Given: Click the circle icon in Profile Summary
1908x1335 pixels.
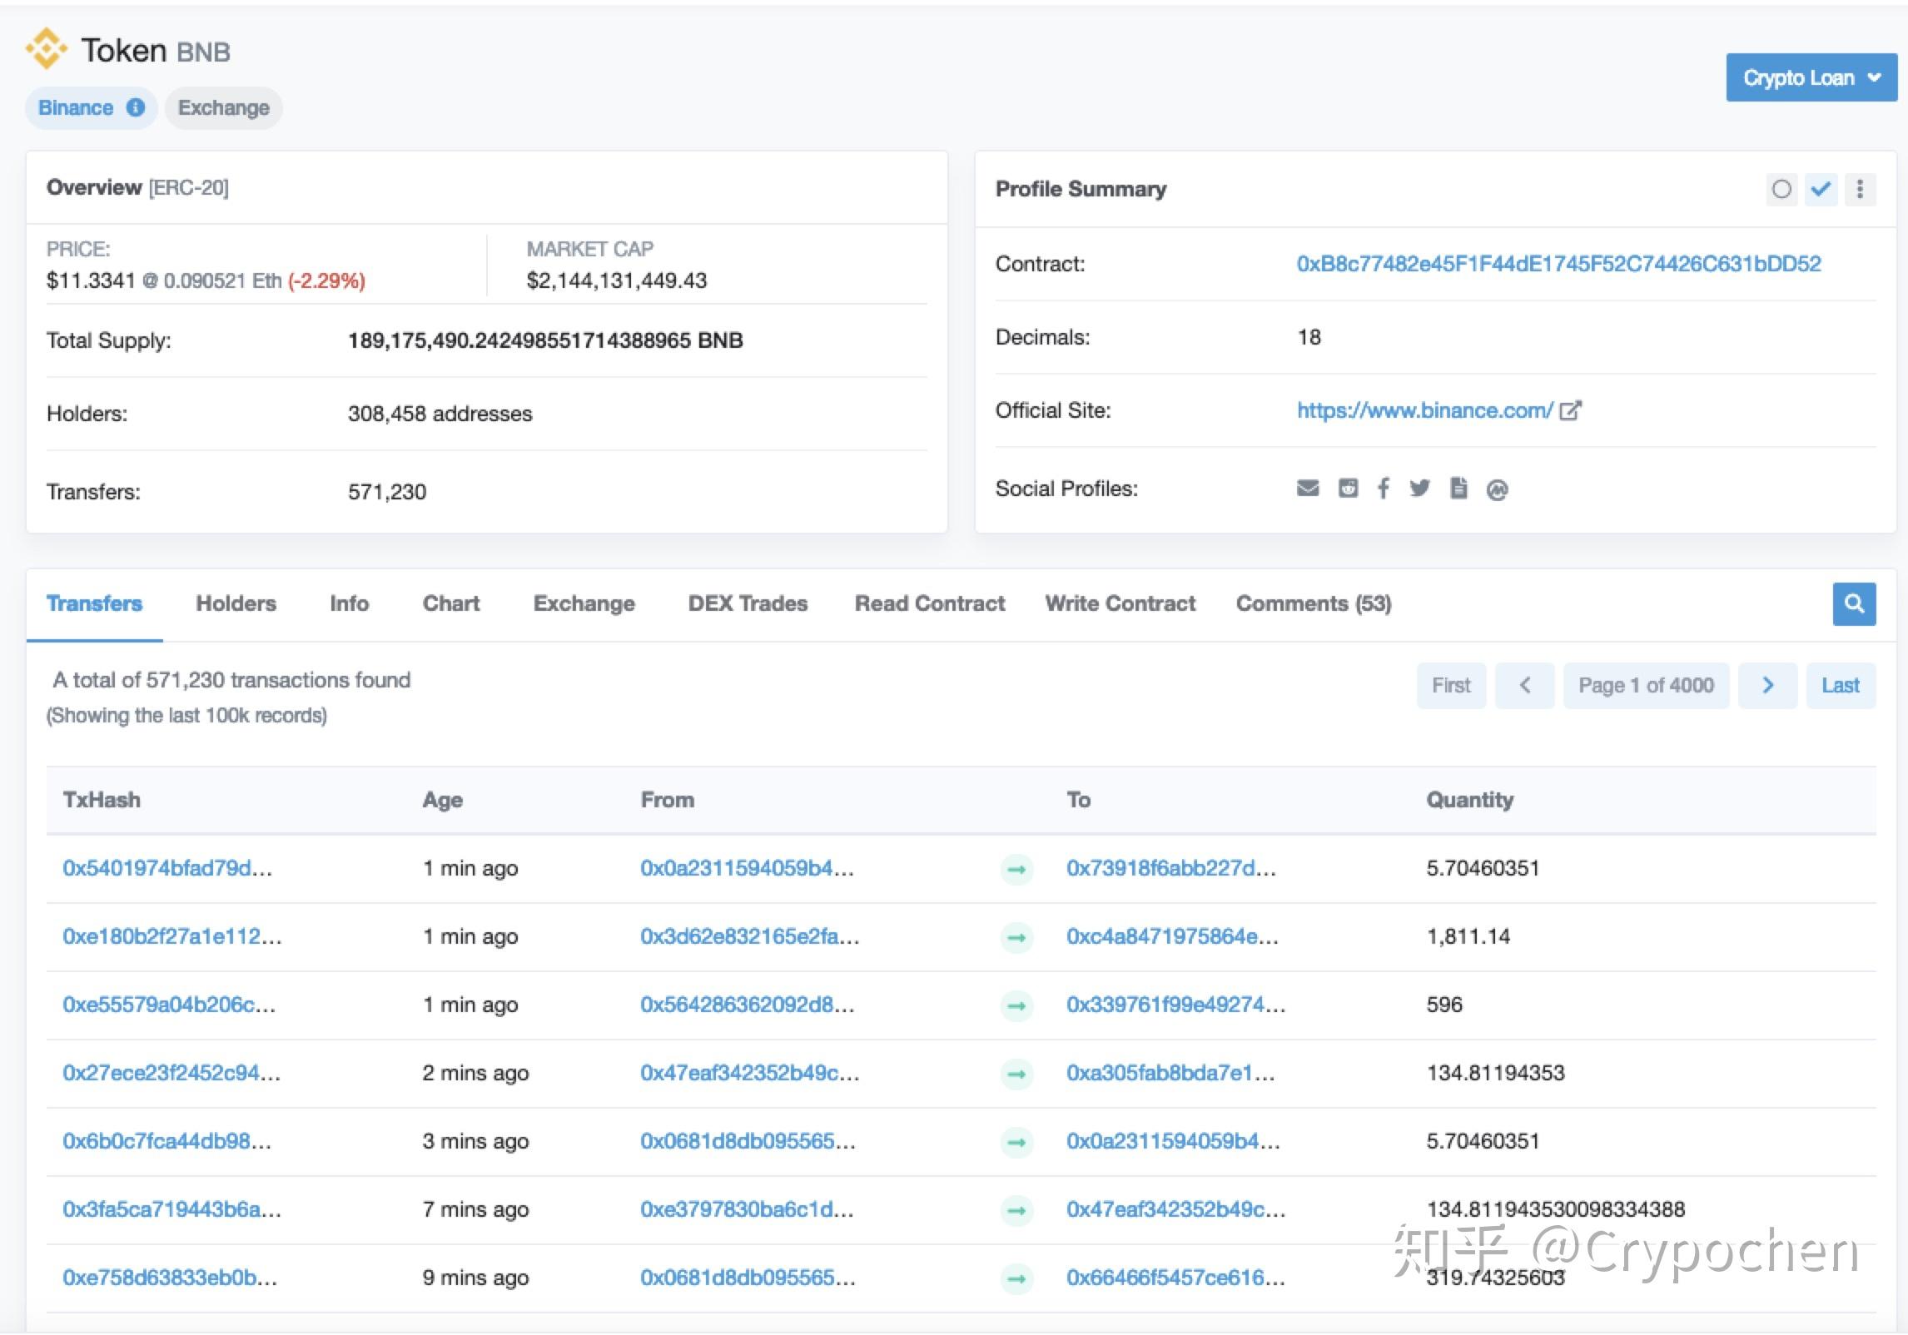Looking at the screenshot, I should [x=1781, y=190].
